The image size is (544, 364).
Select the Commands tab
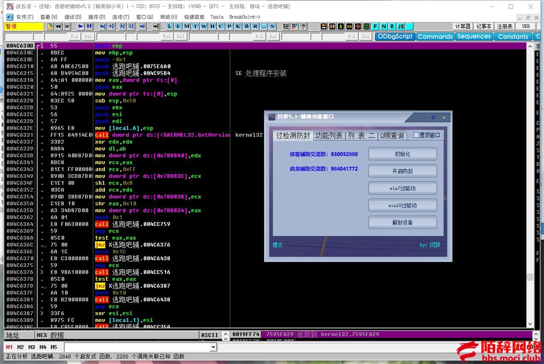[x=435, y=36]
